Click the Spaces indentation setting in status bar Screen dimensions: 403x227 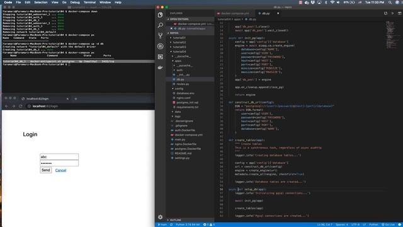(x=342, y=224)
